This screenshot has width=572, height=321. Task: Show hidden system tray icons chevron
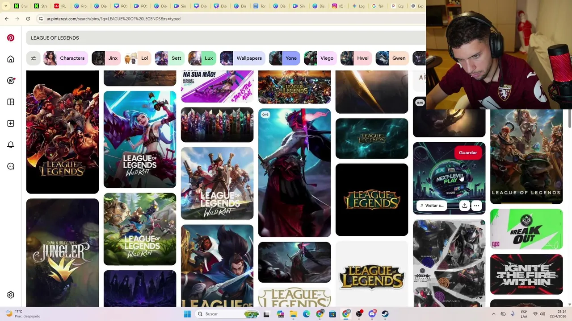(x=493, y=314)
